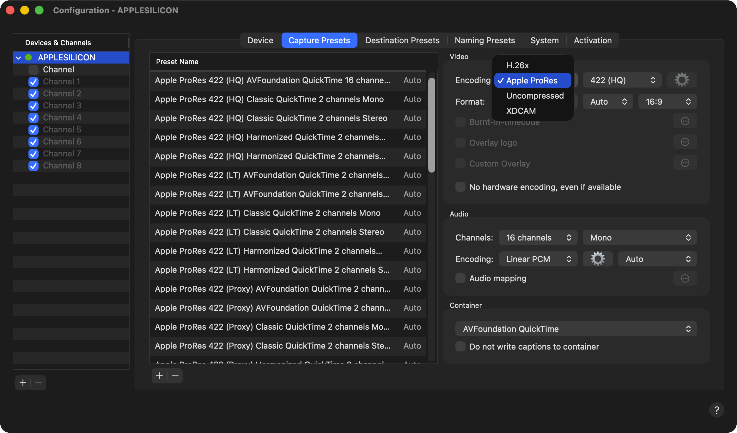Open video encoding settings gear
This screenshot has height=433, width=737.
(682, 80)
